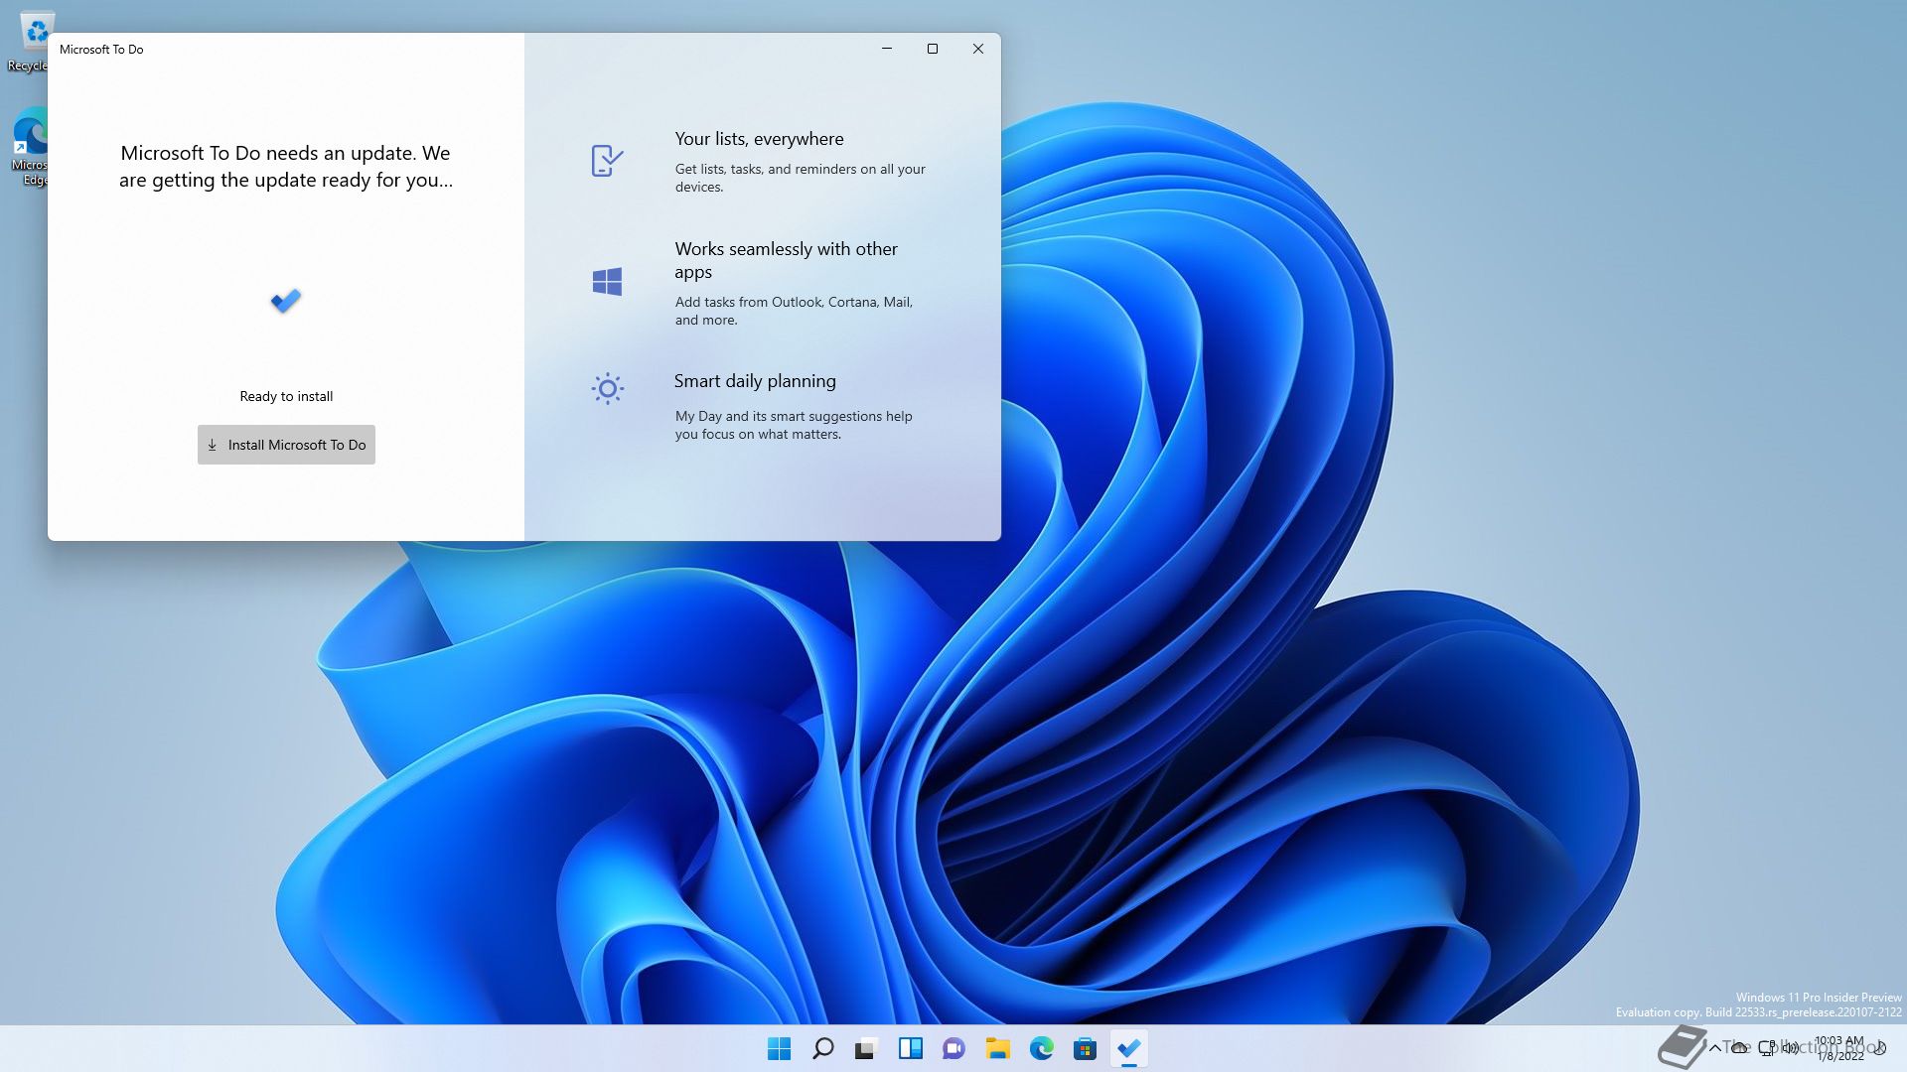Click Install Microsoft To Do button

(x=286, y=445)
